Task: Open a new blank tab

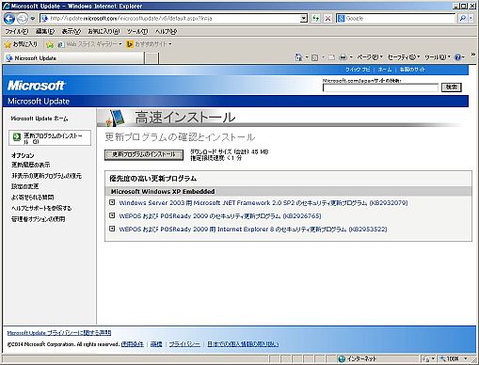Action: click(152, 58)
